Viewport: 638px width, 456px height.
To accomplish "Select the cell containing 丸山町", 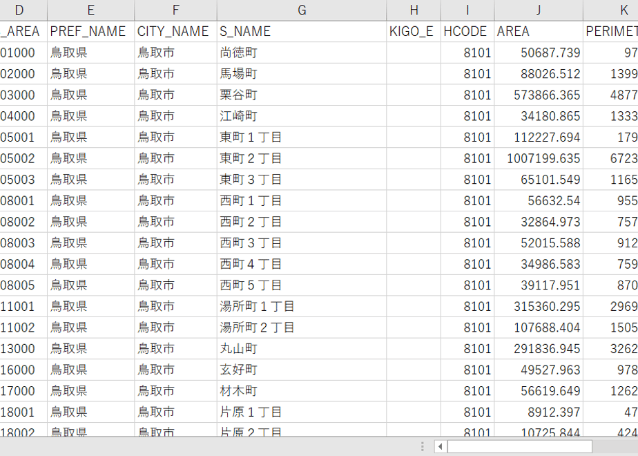I will click(x=302, y=349).
